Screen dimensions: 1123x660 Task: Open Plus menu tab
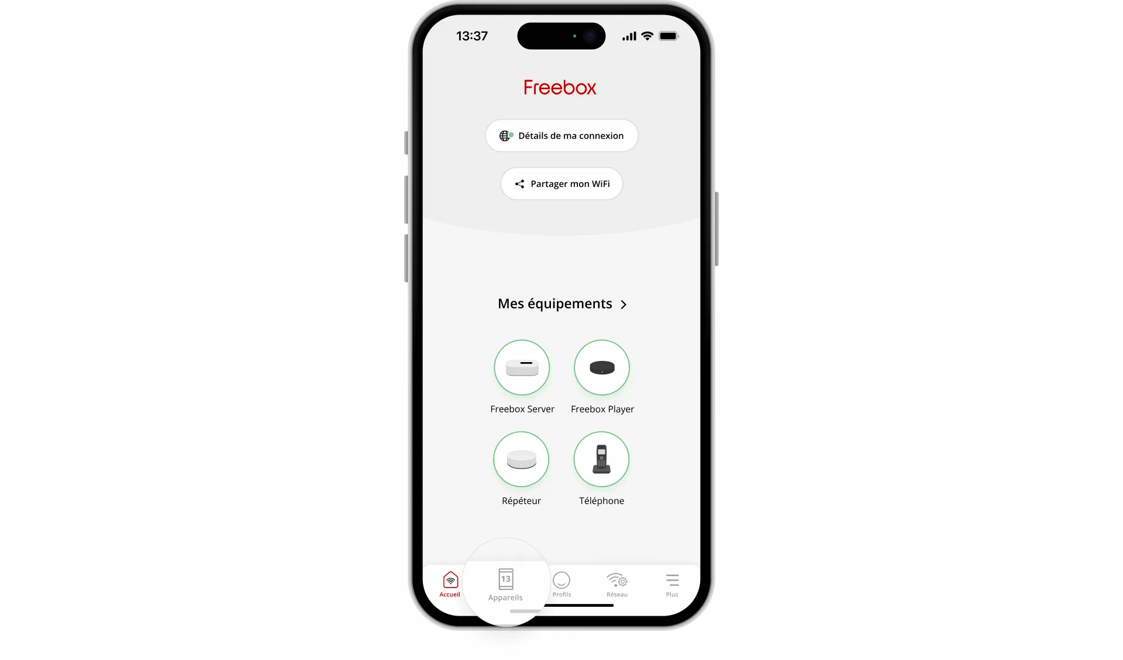(673, 583)
